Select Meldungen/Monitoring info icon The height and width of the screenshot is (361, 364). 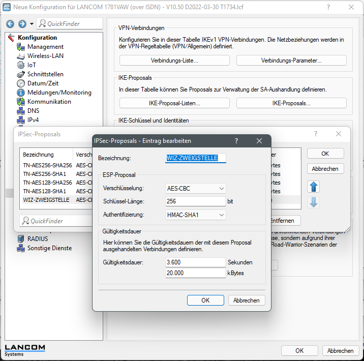pos(21,93)
